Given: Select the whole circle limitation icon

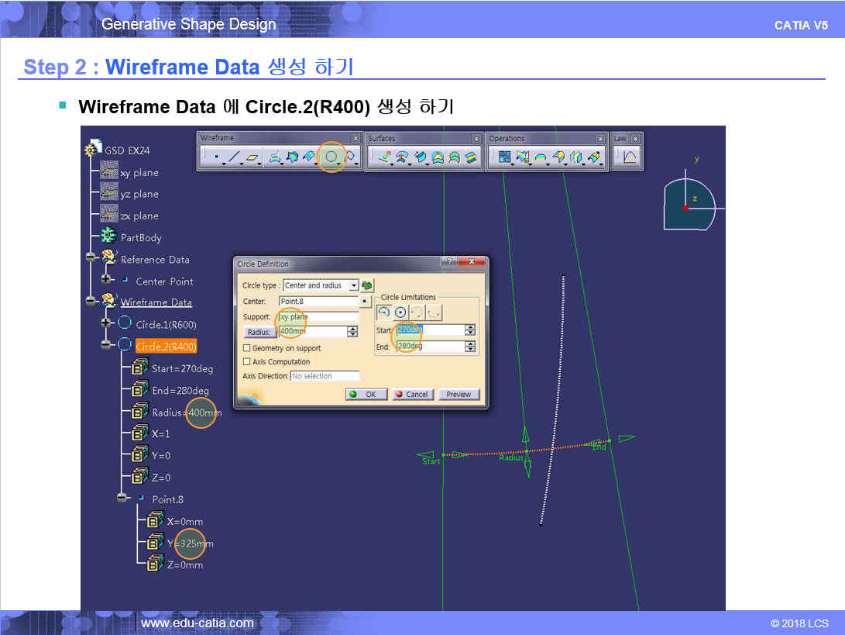Looking at the screenshot, I should point(400,312).
